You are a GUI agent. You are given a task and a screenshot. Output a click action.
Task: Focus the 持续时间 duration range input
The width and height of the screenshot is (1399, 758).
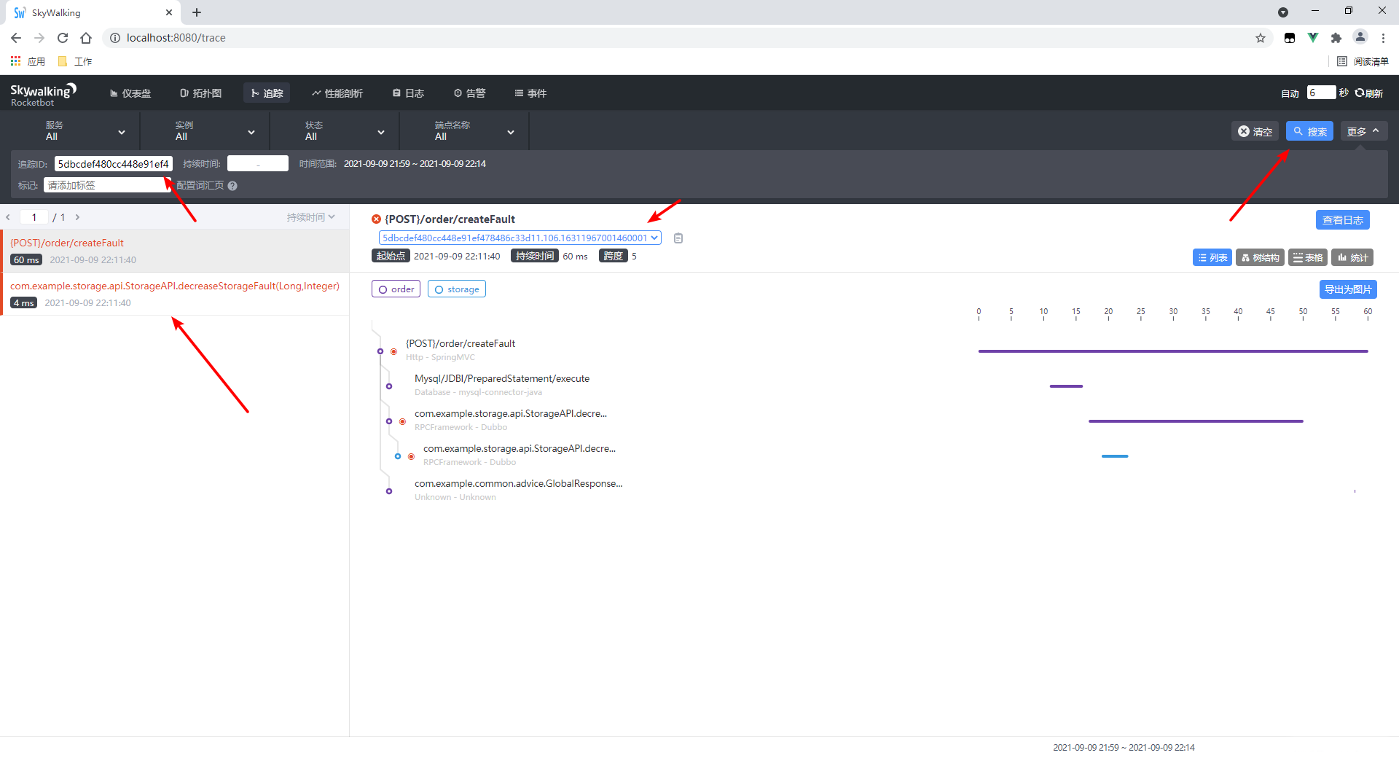tap(258, 164)
